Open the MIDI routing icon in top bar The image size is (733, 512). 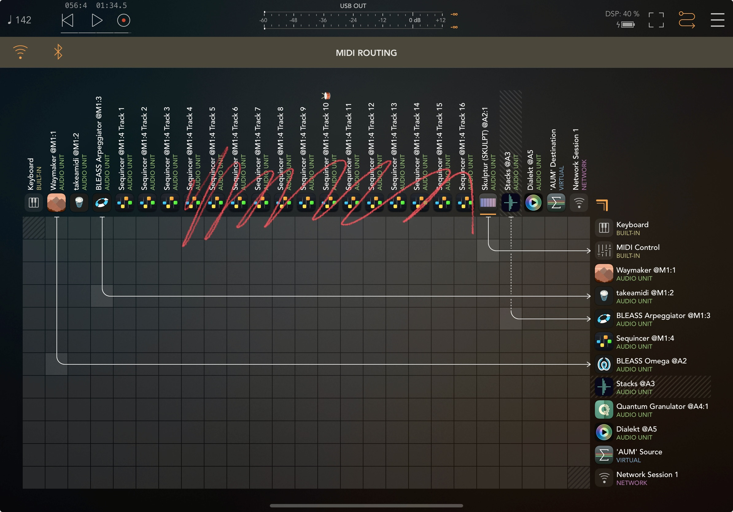[x=687, y=20]
